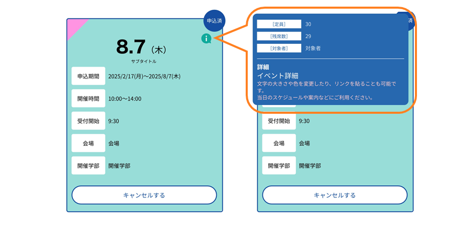Click the 開催学部 label on the left card
The width and height of the screenshot is (471, 225).
pos(88,165)
